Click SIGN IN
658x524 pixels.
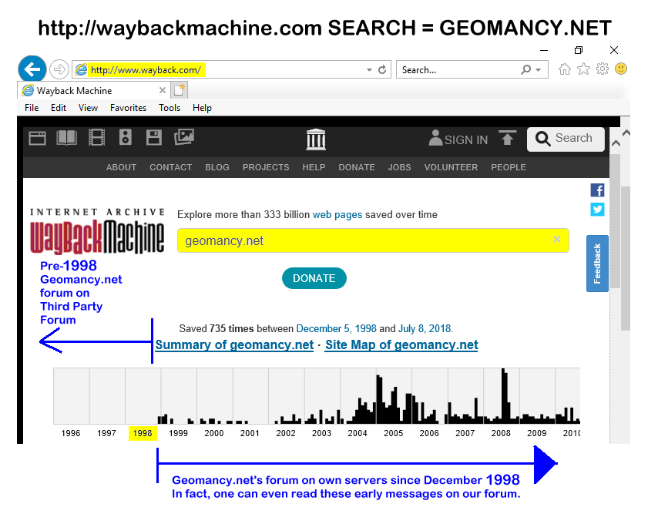[458, 139]
